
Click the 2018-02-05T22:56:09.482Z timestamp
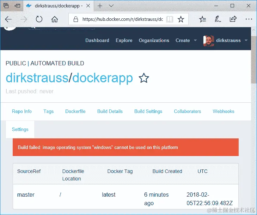tap(209, 199)
